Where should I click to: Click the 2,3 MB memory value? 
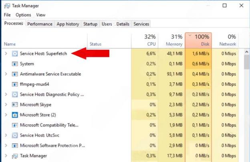click(x=176, y=105)
